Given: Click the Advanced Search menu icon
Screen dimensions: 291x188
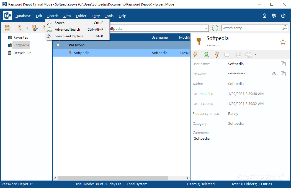Looking at the screenshot, I should (x=49, y=30).
